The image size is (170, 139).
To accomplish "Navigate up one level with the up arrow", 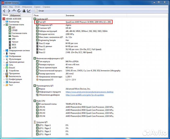I will pos(14,11).
